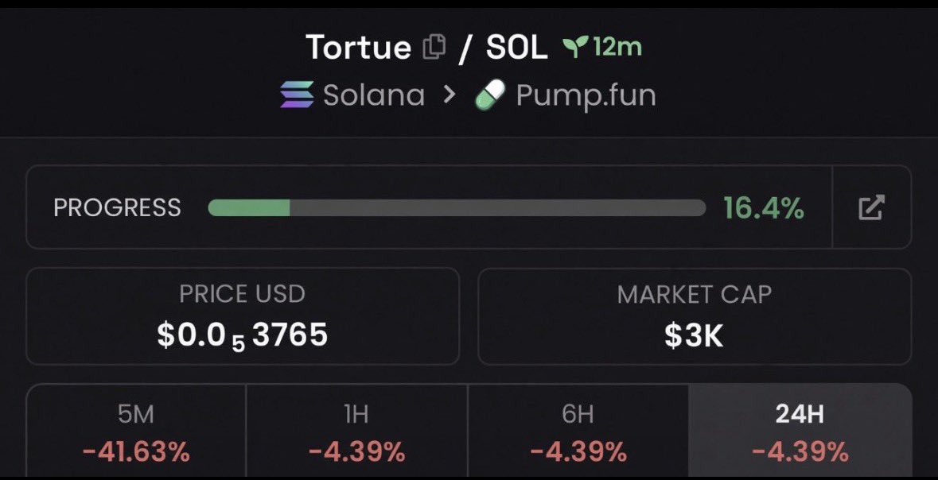Select the 1H timeframe tab

pos(357,431)
